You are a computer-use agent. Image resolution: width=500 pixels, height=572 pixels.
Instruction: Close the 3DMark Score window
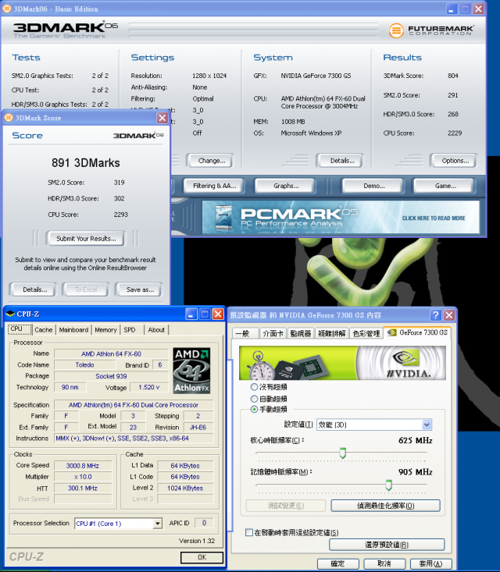(x=162, y=118)
